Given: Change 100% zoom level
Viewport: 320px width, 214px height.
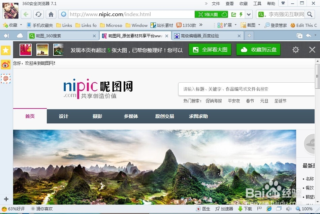Looking at the screenshot, I should coord(304,209).
